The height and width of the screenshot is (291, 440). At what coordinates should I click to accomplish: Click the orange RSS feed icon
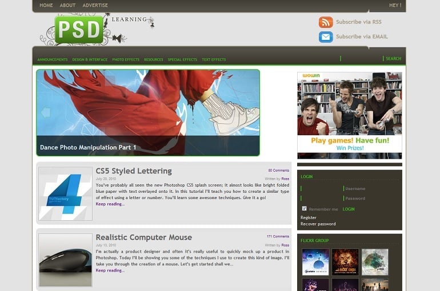tap(326, 22)
